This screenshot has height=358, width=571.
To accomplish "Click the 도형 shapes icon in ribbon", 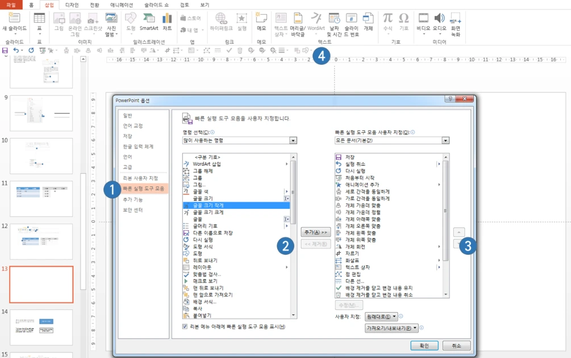I will (x=131, y=18).
